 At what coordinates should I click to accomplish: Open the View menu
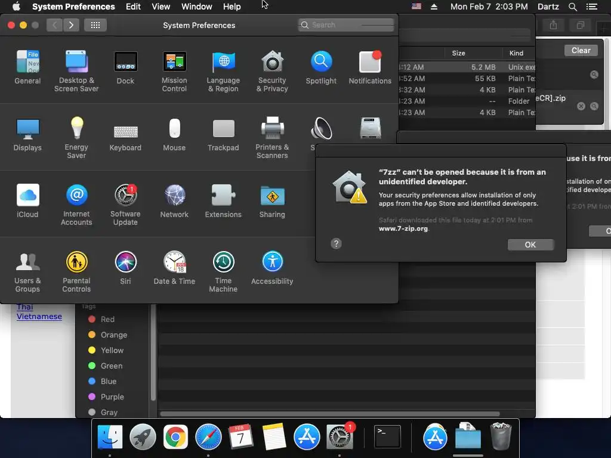pyautogui.click(x=161, y=7)
